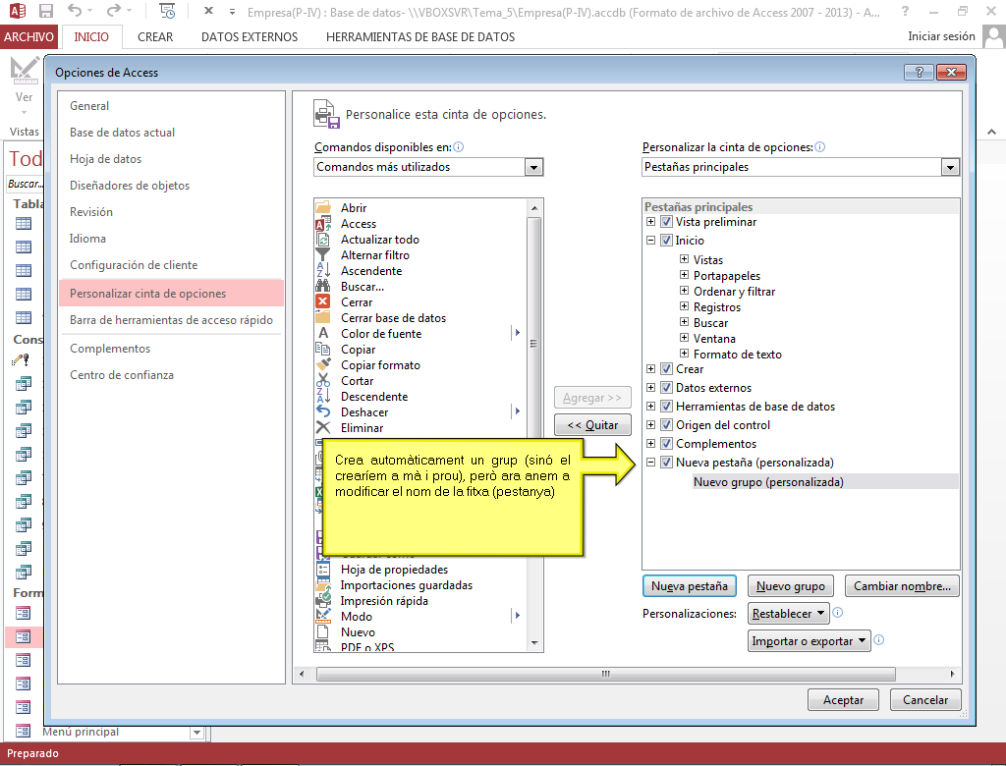Select Cerrar base de datos icon

tap(322, 317)
